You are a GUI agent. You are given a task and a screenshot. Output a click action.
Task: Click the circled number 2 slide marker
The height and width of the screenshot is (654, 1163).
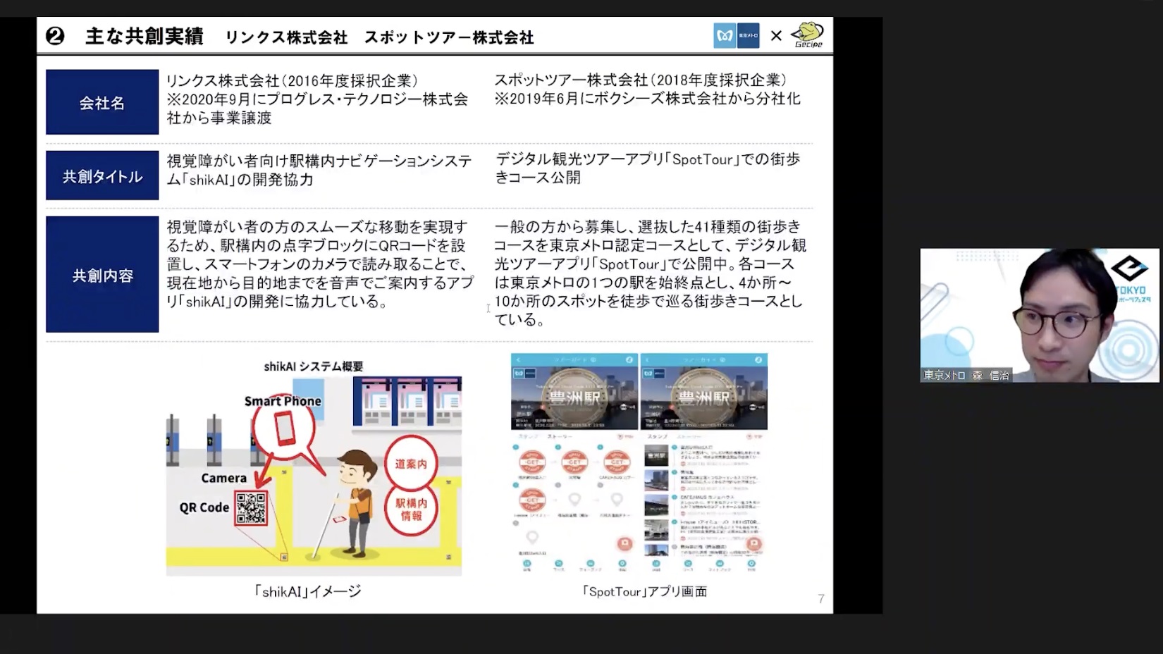click(55, 36)
